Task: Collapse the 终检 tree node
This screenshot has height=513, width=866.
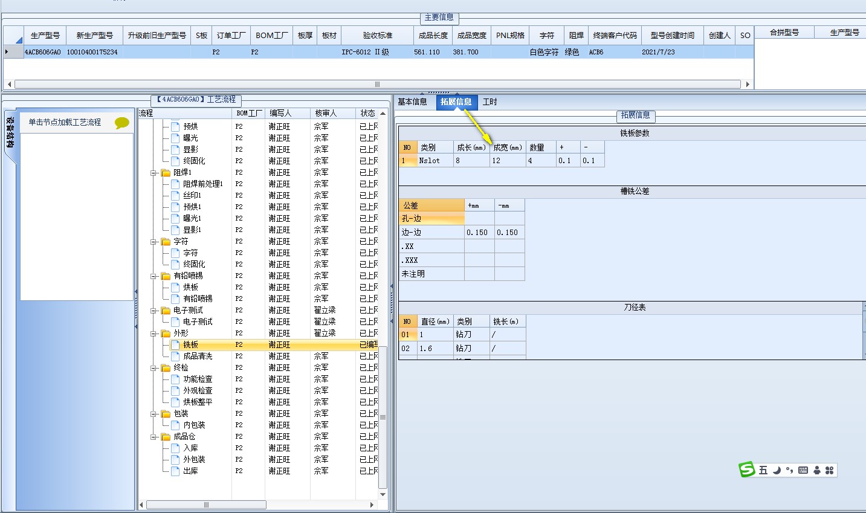Action: click(x=153, y=368)
